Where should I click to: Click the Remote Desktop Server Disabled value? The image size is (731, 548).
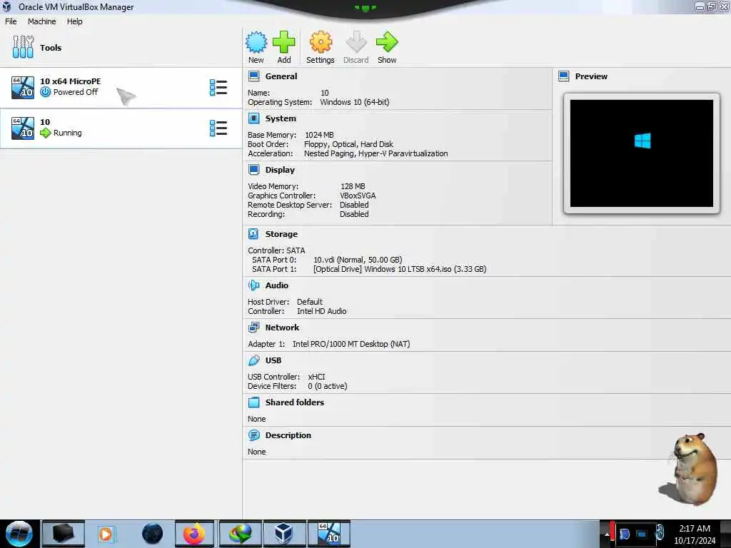point(354,205)
